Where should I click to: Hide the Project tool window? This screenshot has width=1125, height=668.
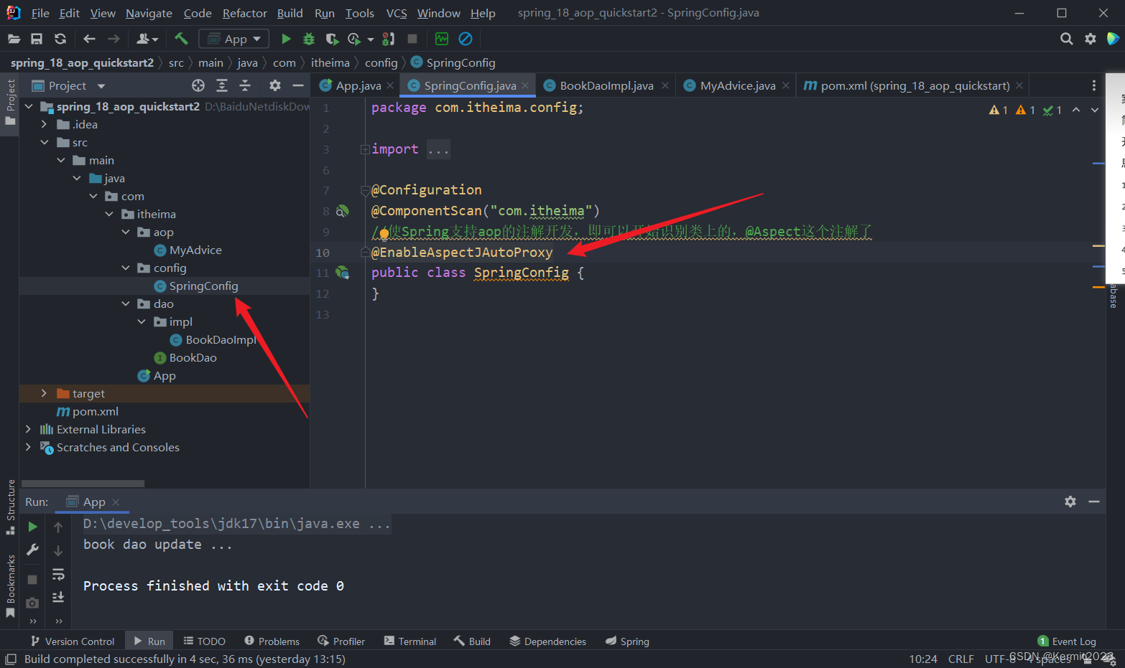tap(298, 85)
